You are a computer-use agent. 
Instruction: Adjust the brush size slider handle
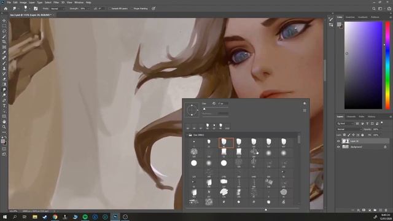204,109
